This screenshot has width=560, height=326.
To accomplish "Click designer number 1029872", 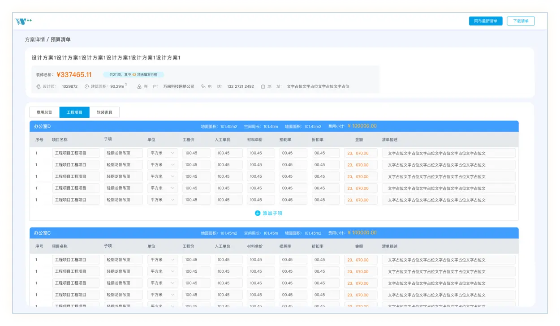I will [x=69, y=86].
